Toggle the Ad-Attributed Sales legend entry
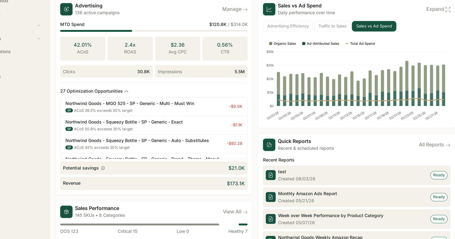The image size is (455, 239). [x=321, y=44]
